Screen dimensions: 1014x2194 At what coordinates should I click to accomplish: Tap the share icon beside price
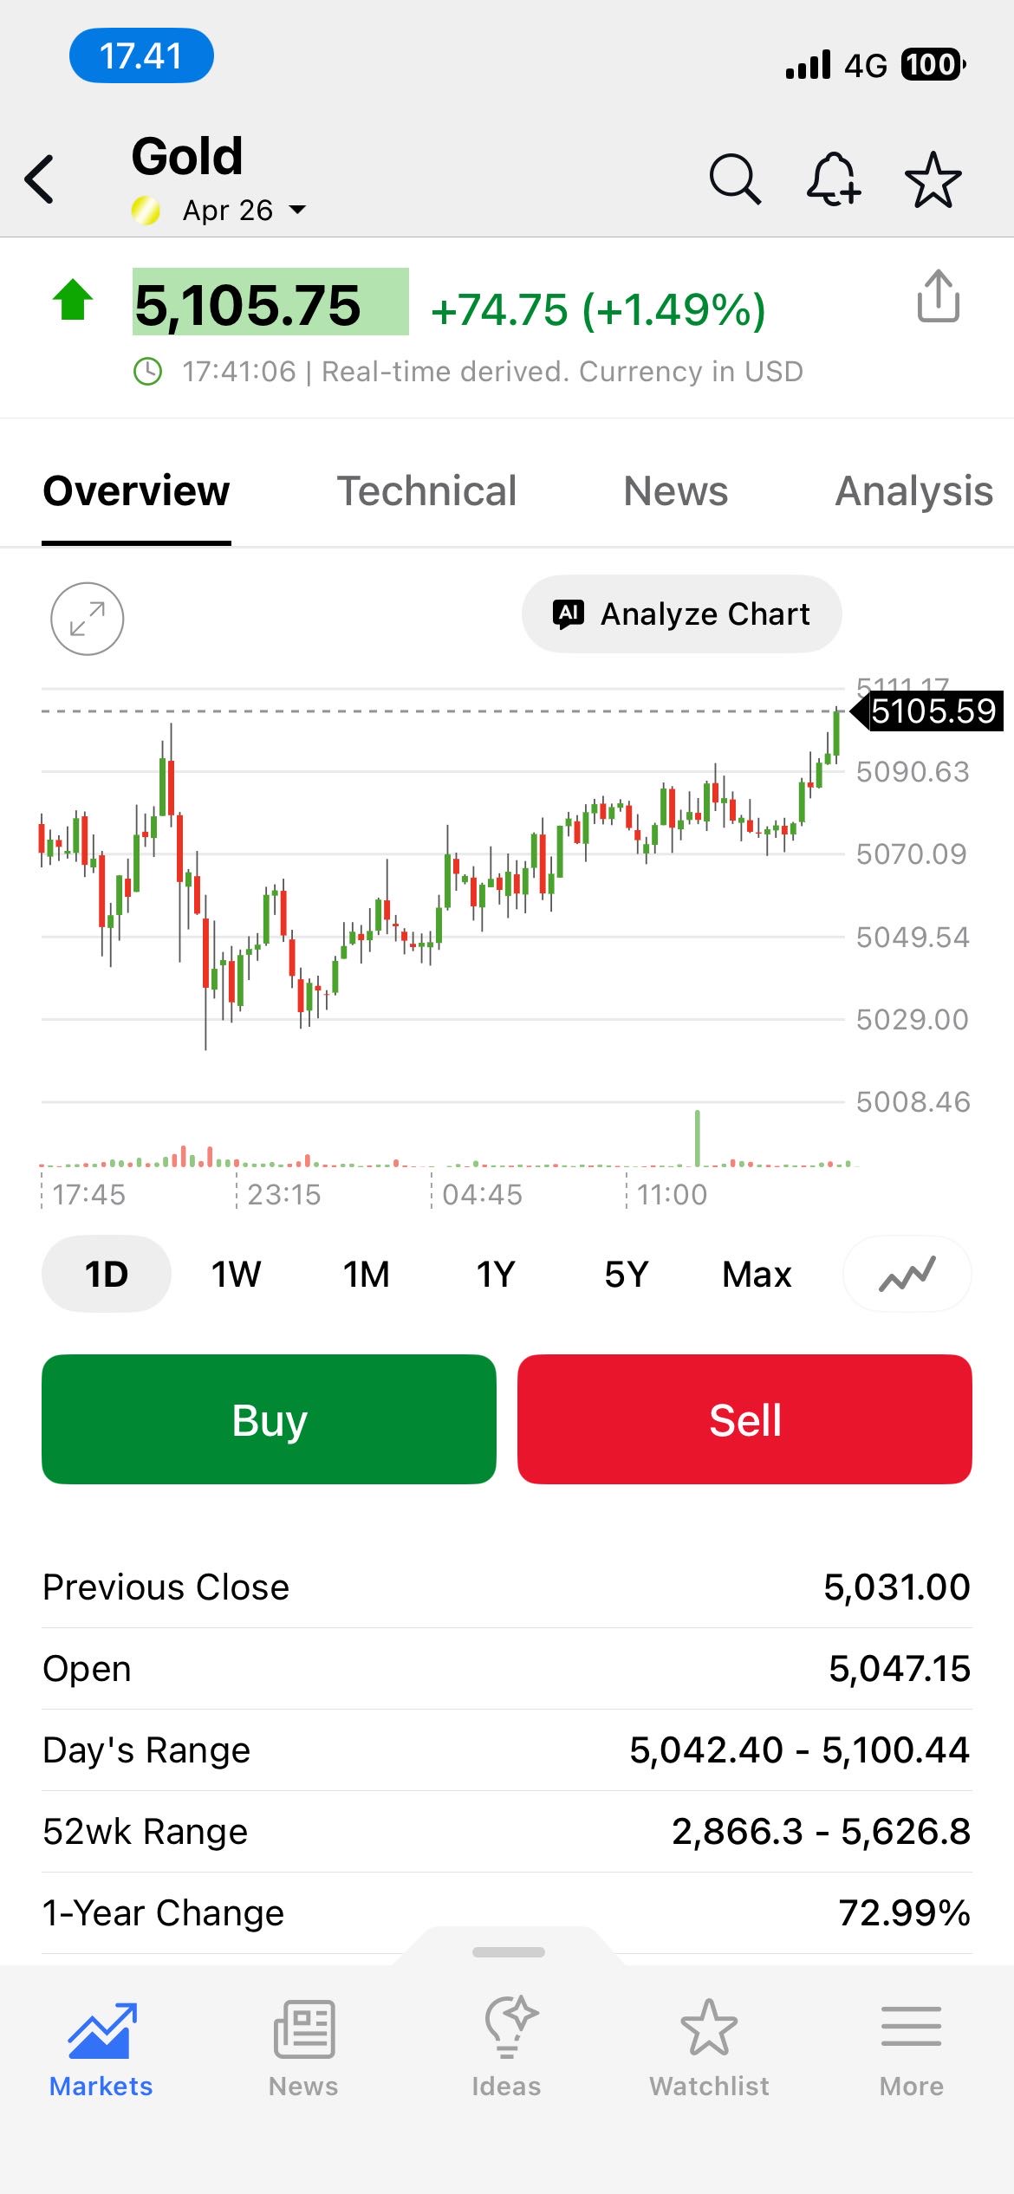point(938,296)
